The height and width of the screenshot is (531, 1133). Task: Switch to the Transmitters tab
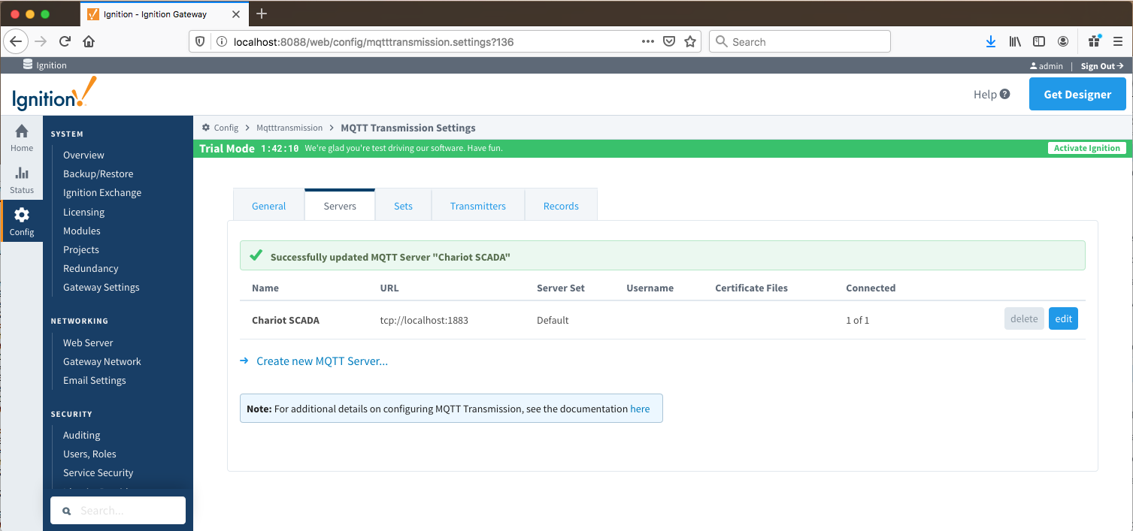478,206
